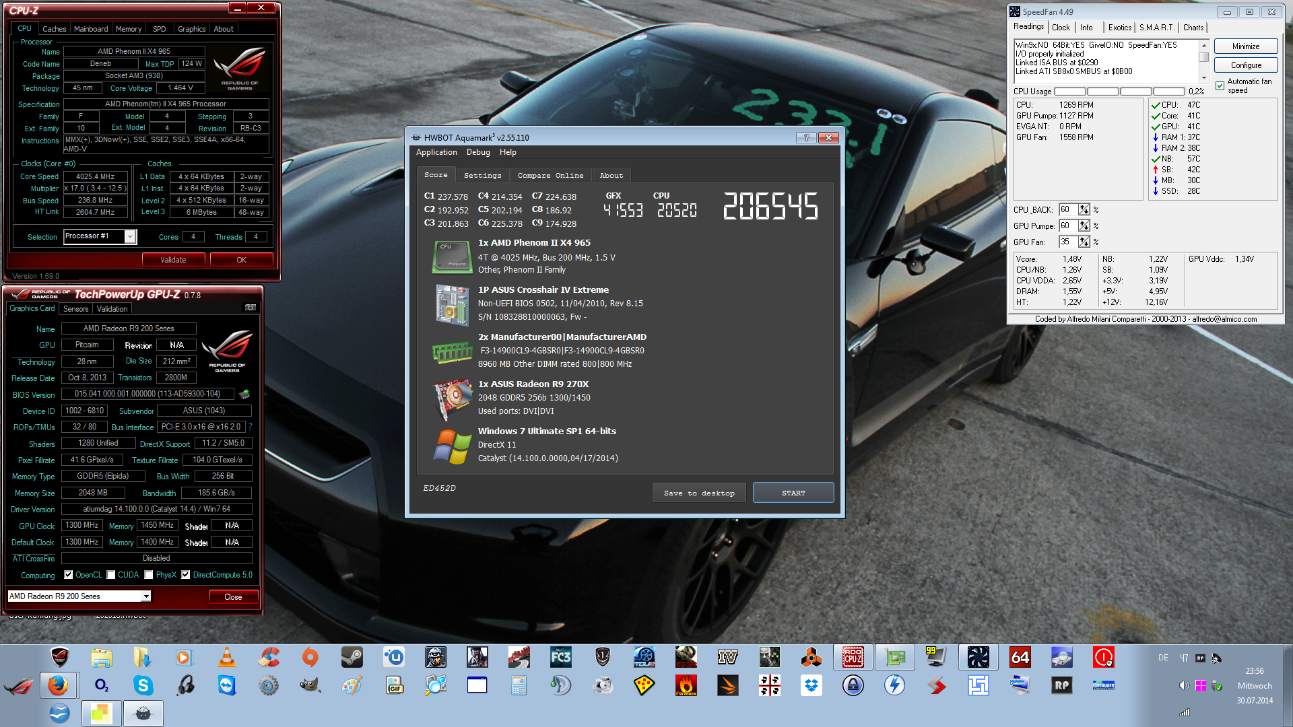This screenshot has width=1293, height=727.
Task: Launch Windows Media Player from taskbar
Action: 185,657
